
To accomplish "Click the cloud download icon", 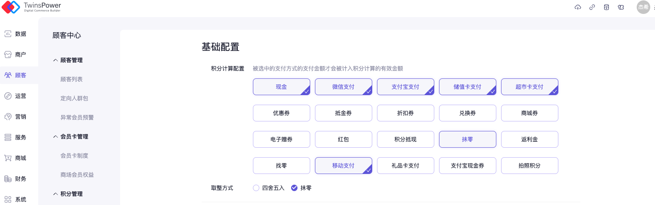I will click(578, 7).
